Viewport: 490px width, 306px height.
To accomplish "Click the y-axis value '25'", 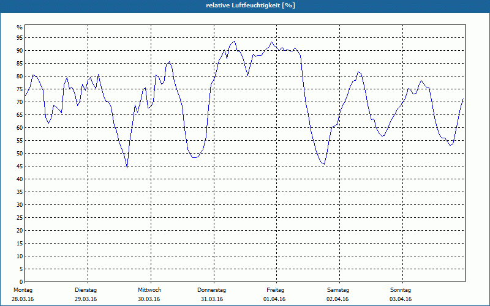I will click(20, 218).
